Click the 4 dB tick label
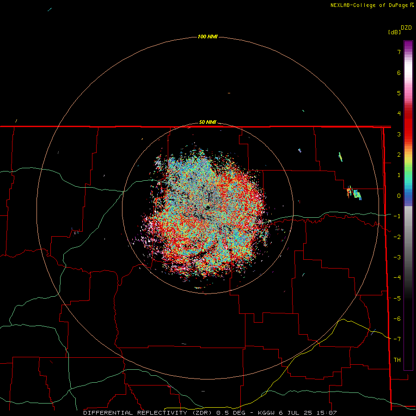The height and width of the screenshot is (416, 416). (399, 114)
